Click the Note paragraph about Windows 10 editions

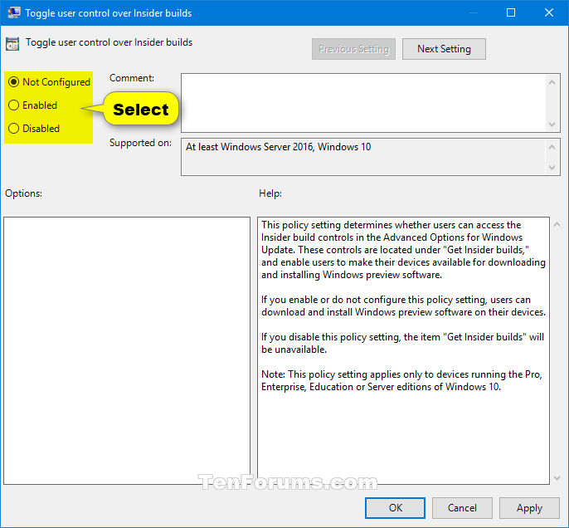(x=401, y=380)
